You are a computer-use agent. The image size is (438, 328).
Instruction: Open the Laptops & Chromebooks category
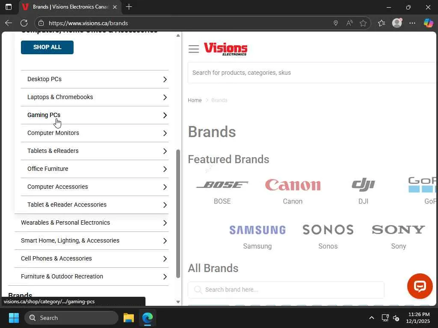pyautogui.click(x=60, y=97)
